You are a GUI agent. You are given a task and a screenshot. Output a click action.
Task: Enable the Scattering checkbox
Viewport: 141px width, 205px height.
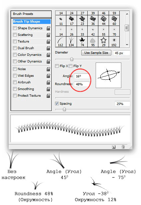pyautogui.click(x=15, y=35)
